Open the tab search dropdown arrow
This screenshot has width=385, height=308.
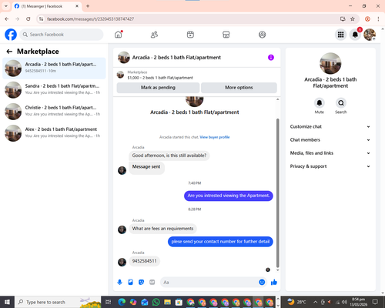coord(6,6)
